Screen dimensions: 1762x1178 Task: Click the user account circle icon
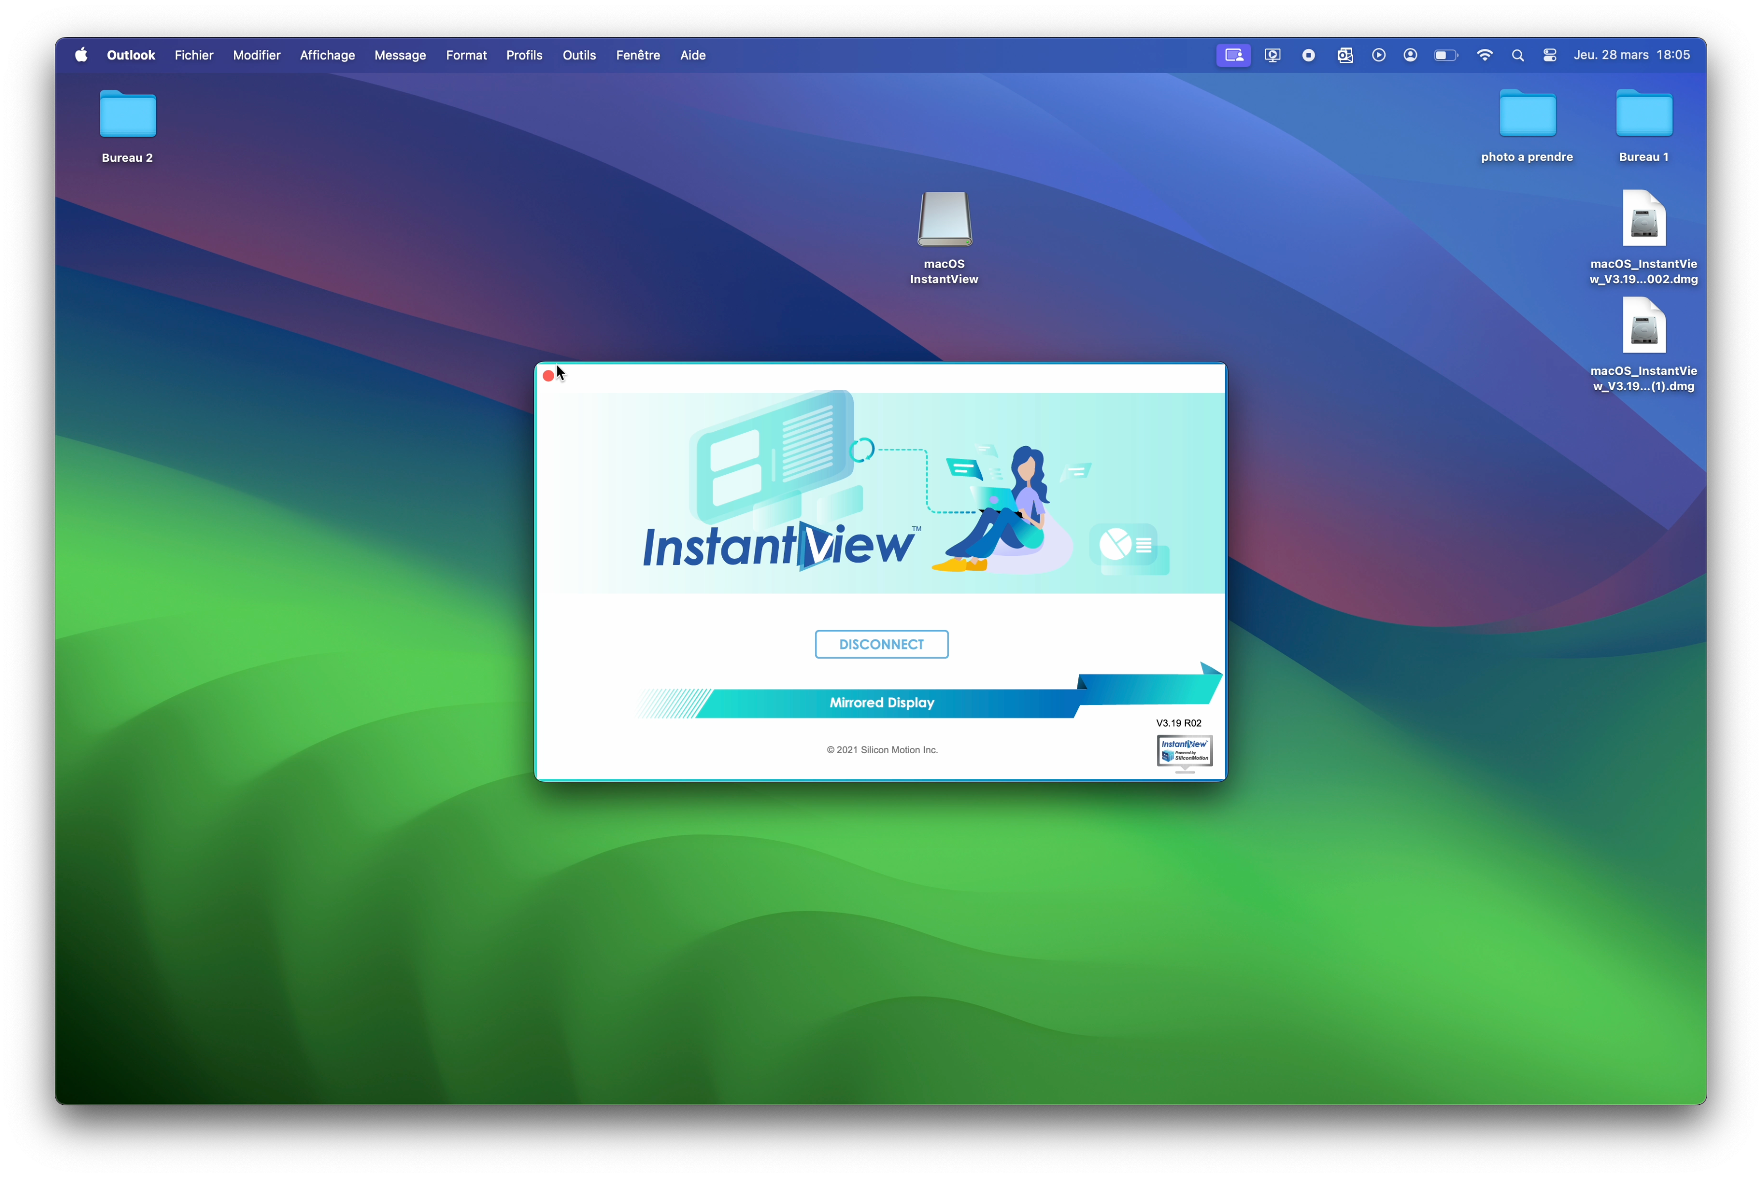pyautogui.click(x=1410, y=55)
